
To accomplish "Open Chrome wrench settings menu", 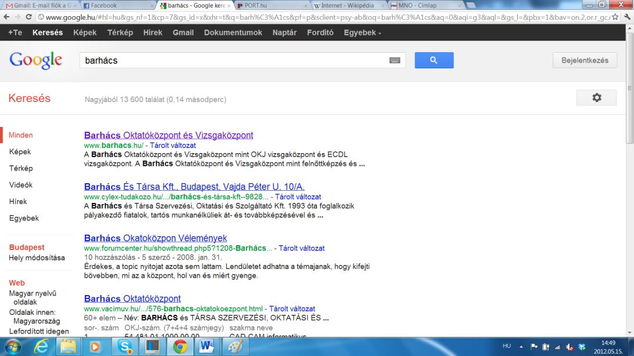I will click(x=627, y=17).
